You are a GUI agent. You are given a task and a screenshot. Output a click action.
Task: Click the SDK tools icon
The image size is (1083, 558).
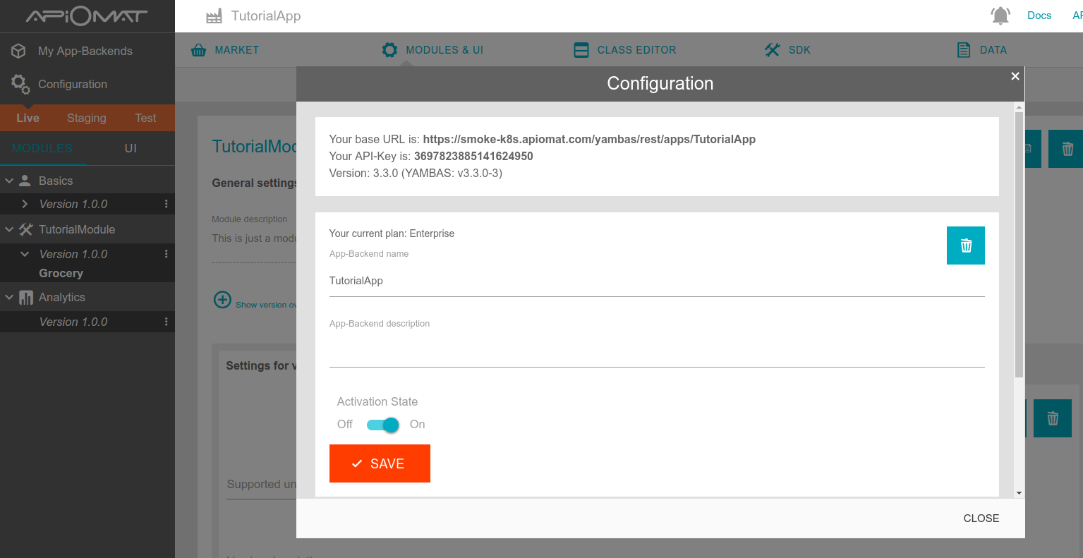pos(773,50)
